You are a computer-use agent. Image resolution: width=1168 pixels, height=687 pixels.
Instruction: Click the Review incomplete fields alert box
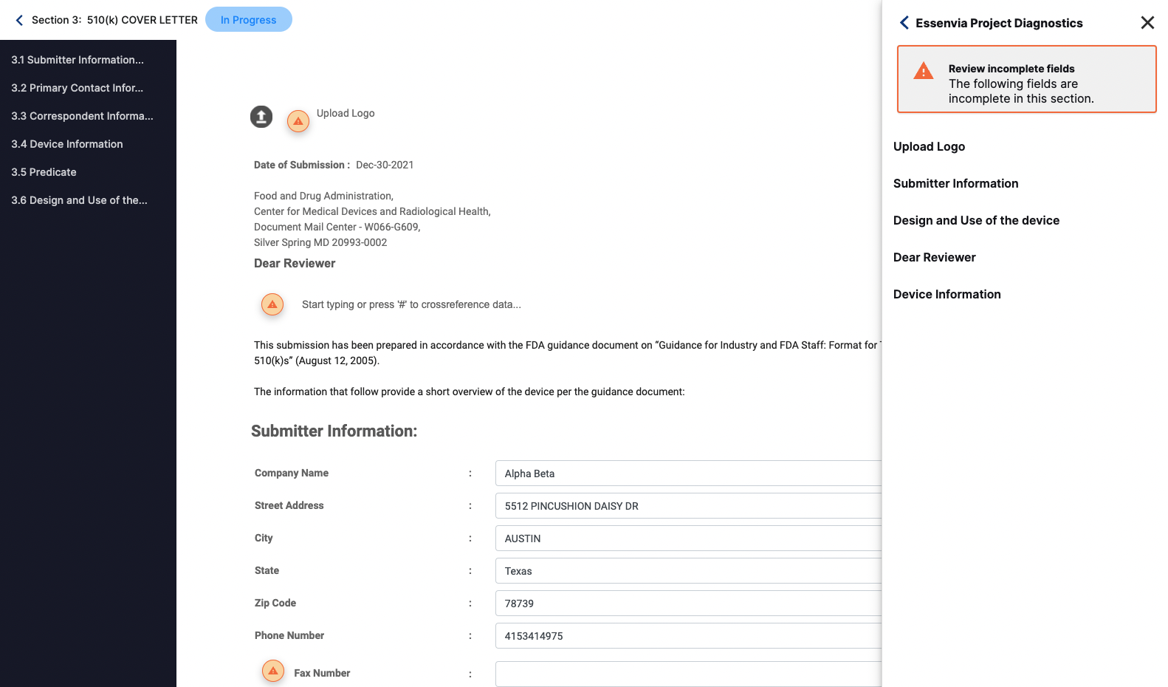1026,79
